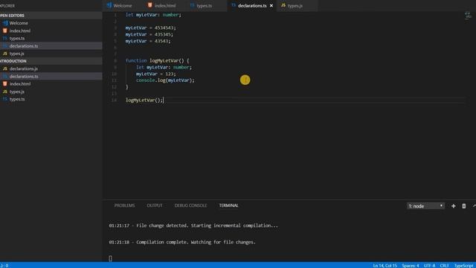Viewport: 476px width, 268px height.
Task: Collapse the Introduction folder section header
Action: [51, 61]
